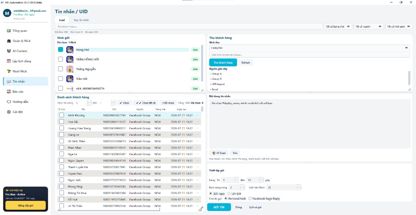
Task: Click the GỬI TIN send button
Action: pyautogui.click(x=219, y=207)
